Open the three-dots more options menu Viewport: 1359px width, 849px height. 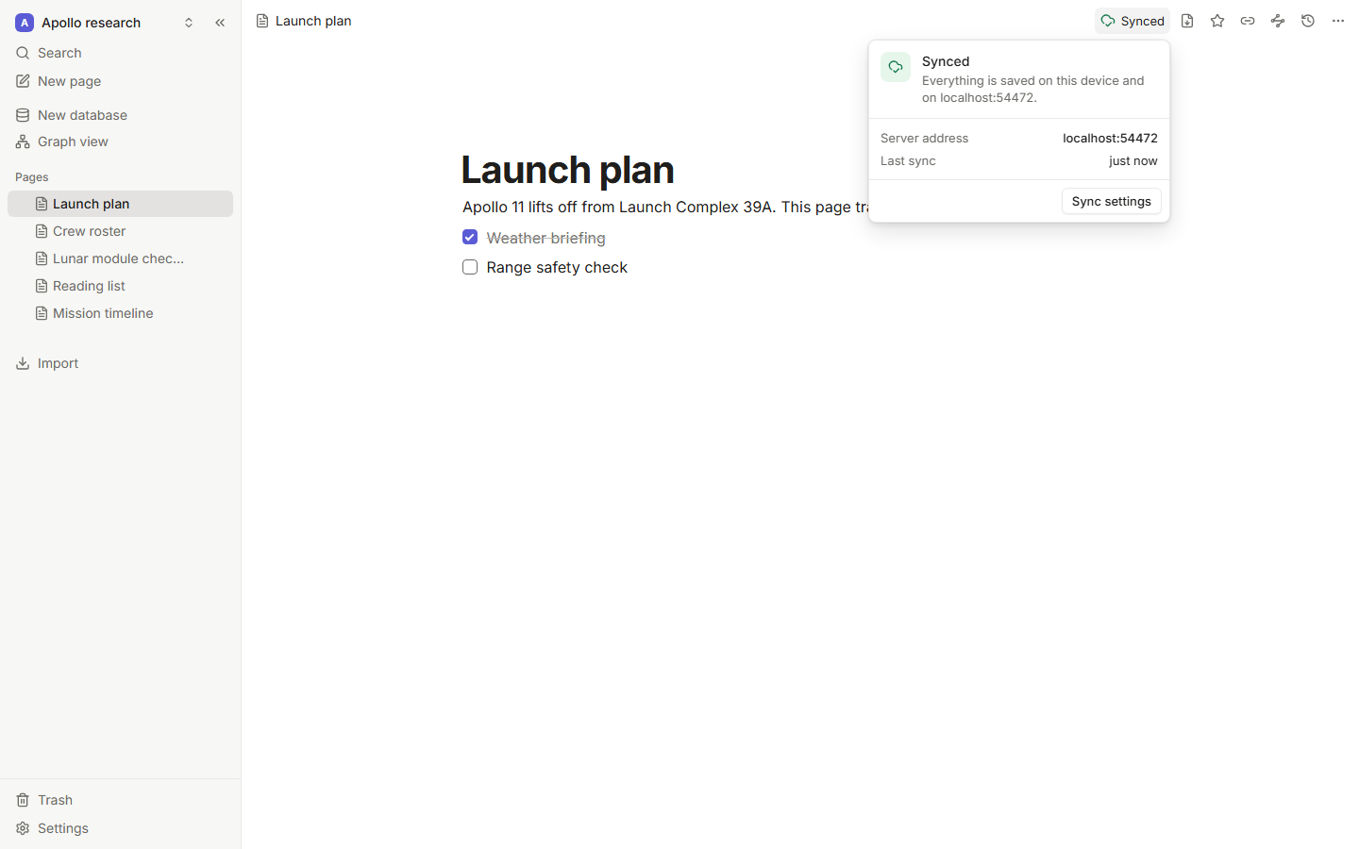(1338, 21)
